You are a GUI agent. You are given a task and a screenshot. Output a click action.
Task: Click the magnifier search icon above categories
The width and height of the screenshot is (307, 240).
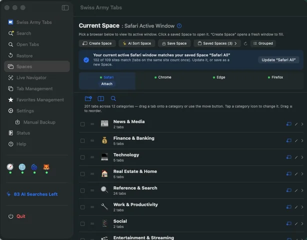point(113,98)
